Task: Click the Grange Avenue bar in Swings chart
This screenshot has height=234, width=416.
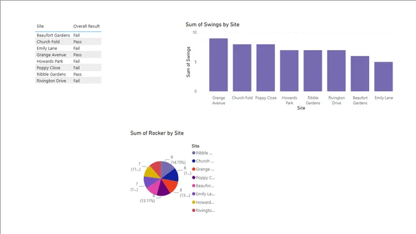Action: (x=218, y=65)
